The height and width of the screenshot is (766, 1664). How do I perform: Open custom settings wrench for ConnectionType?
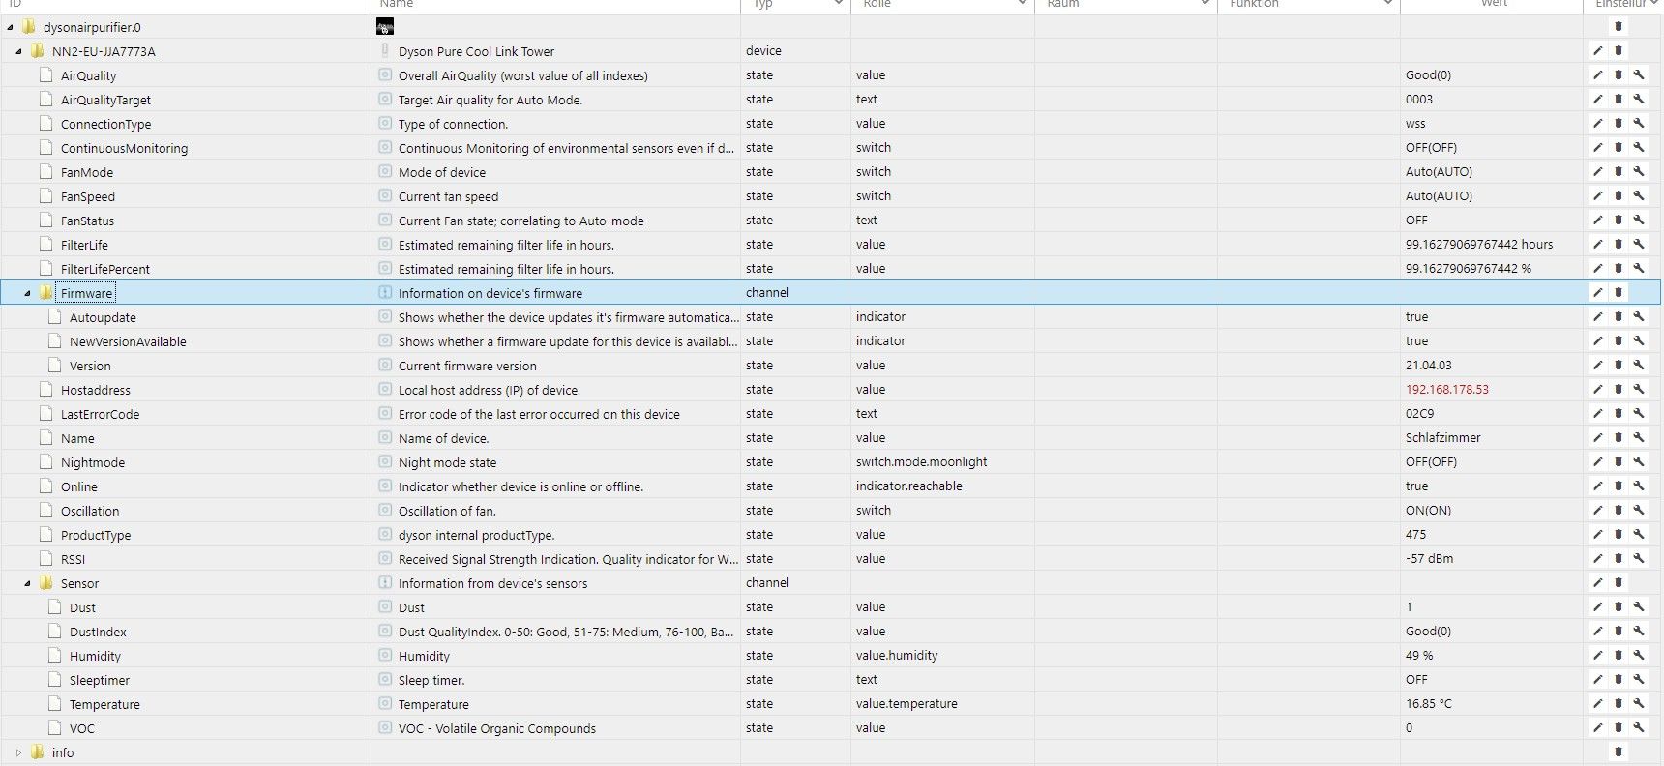[x=1639, y=124]
